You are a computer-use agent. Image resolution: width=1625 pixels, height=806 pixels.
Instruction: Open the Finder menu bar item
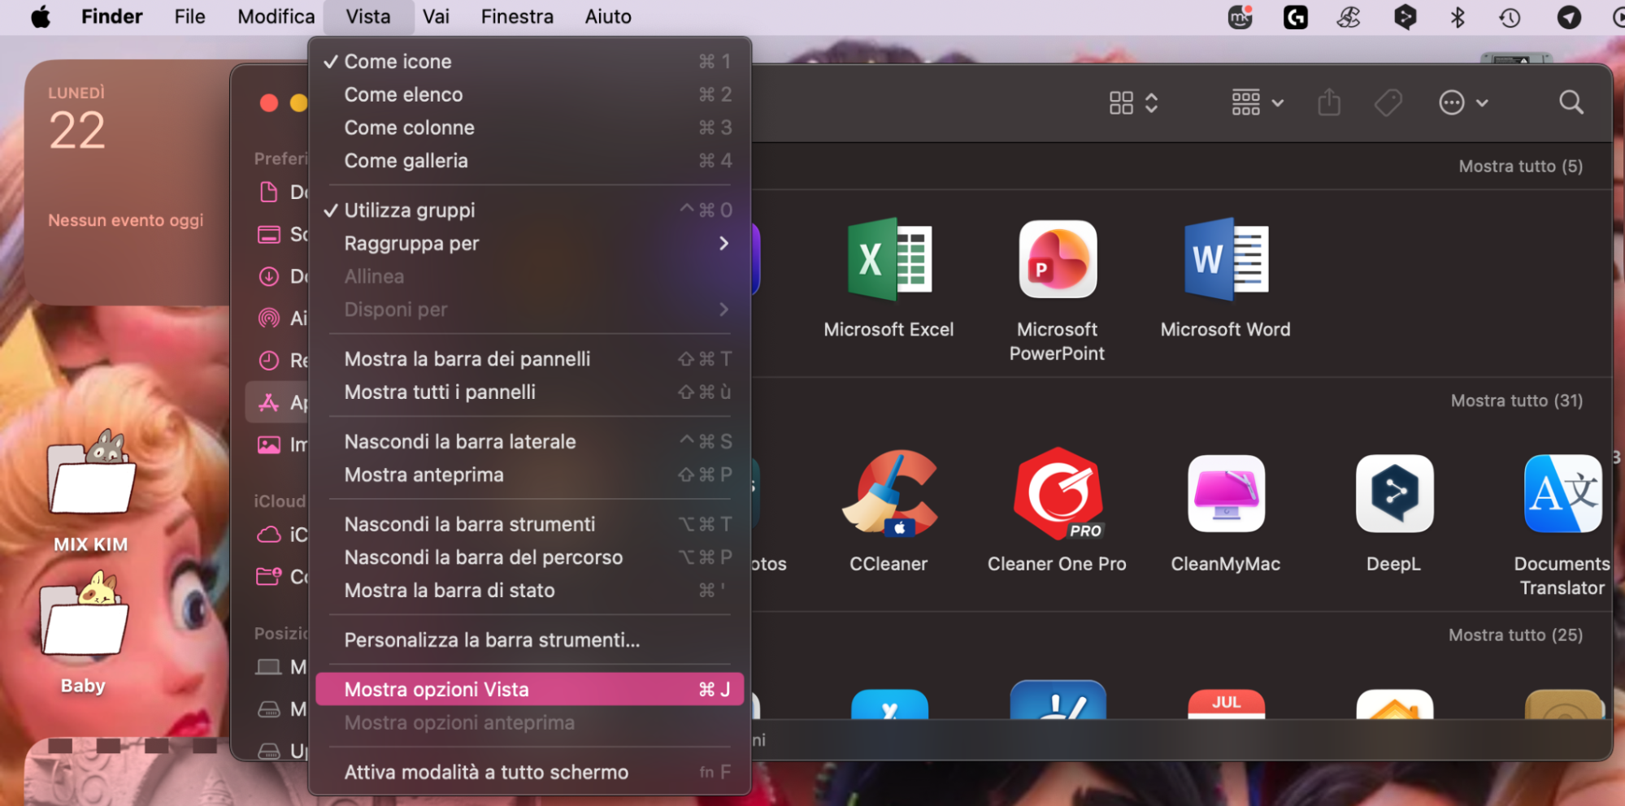coord(111,17)
